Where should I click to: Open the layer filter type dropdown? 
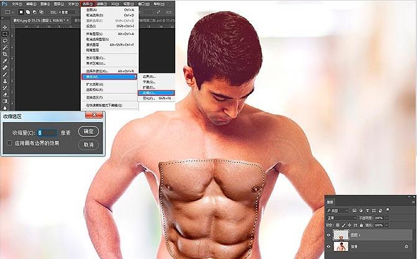(337, 210)
